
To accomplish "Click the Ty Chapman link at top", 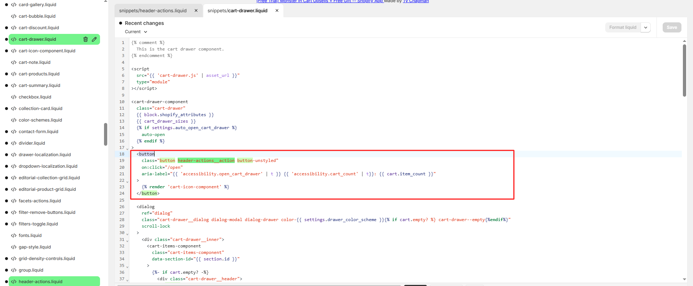I will pyautogui.click(x=416, y=1).
